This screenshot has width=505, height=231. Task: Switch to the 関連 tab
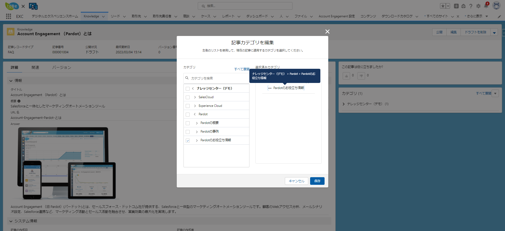[x=35, y=67]
